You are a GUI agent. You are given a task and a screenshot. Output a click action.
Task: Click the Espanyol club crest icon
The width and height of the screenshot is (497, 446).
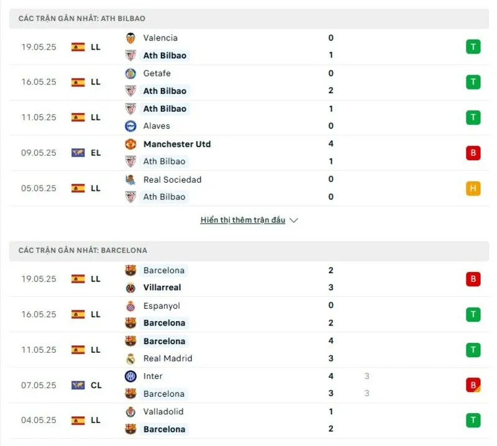click(x=130, y=306)
